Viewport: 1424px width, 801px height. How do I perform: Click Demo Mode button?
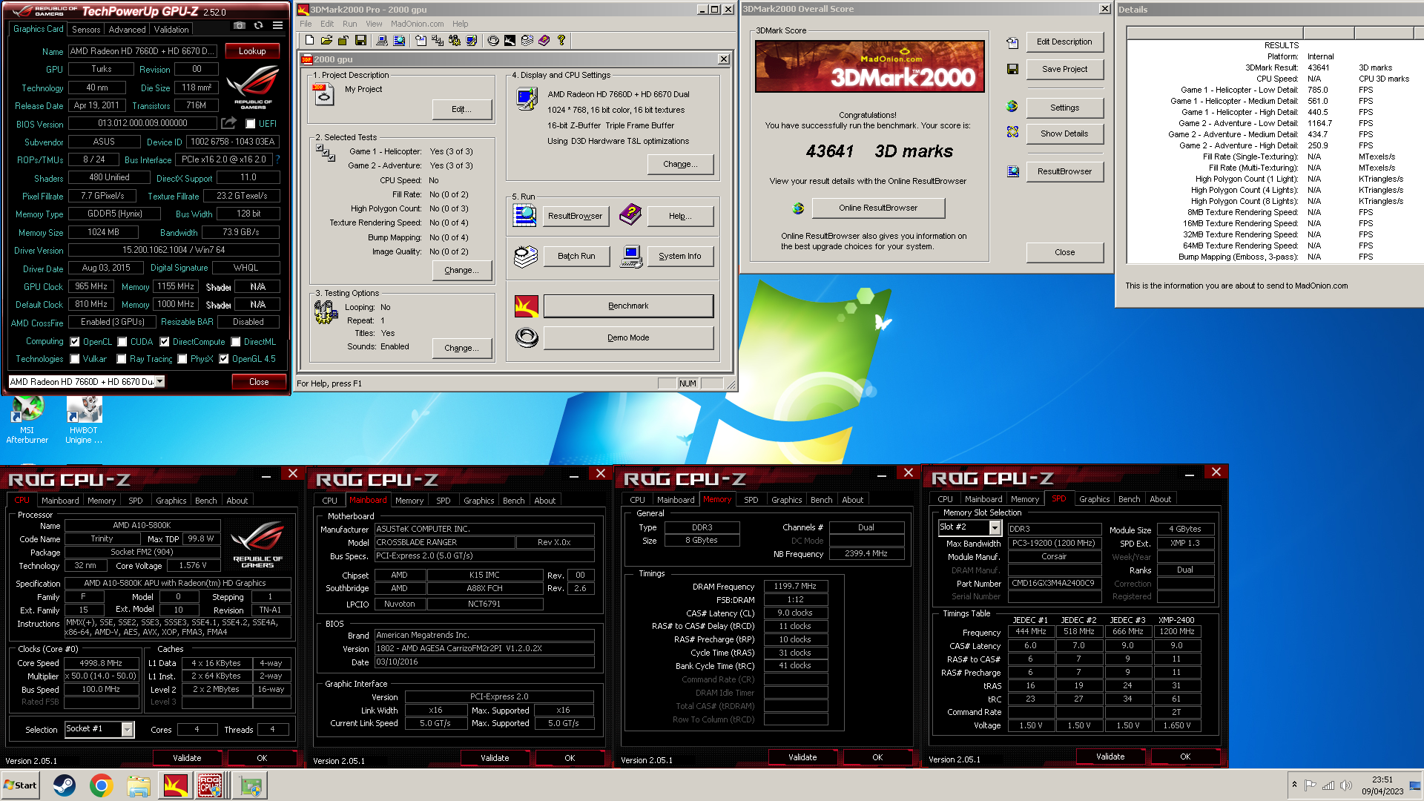click(628, 337)
